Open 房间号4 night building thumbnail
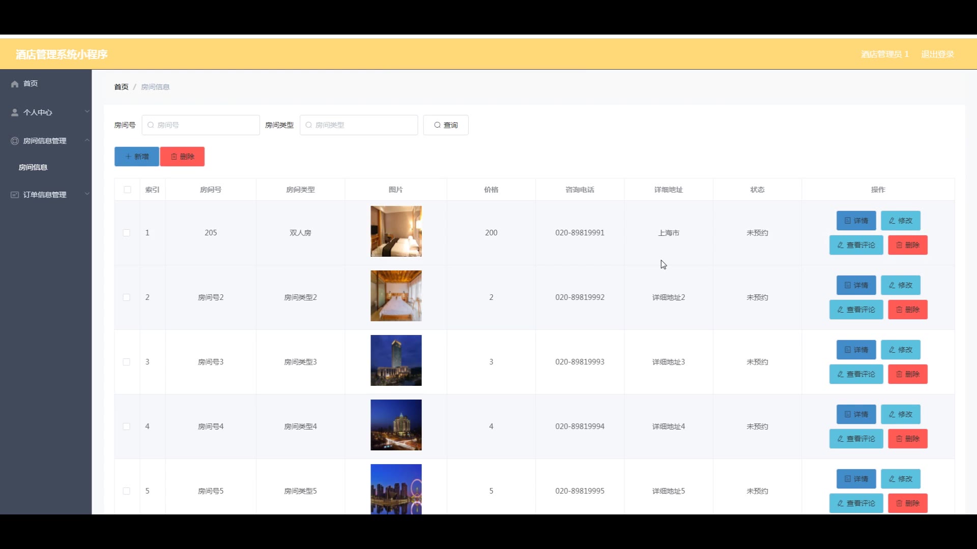This screenshot has width=977, height=549. [x=396, y=425]
